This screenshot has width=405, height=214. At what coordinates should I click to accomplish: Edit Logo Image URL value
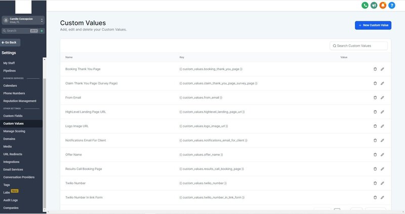382,126
